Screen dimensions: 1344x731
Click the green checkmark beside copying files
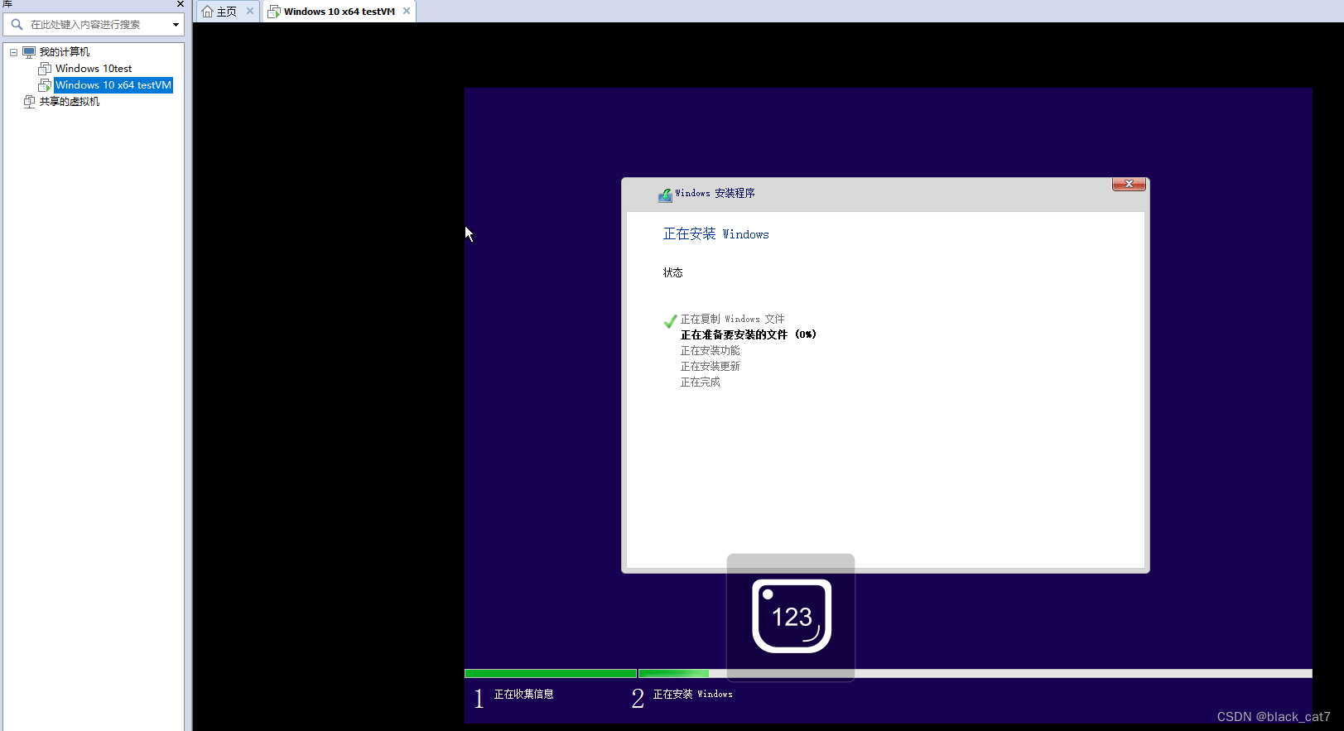[670, 321]
